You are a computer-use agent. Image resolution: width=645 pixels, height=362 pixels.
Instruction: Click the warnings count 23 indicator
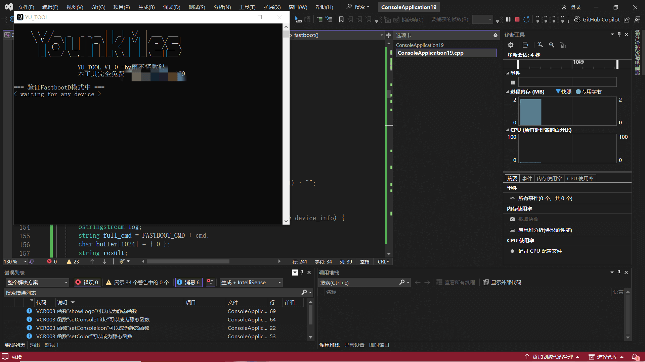(x=73, y=261)
